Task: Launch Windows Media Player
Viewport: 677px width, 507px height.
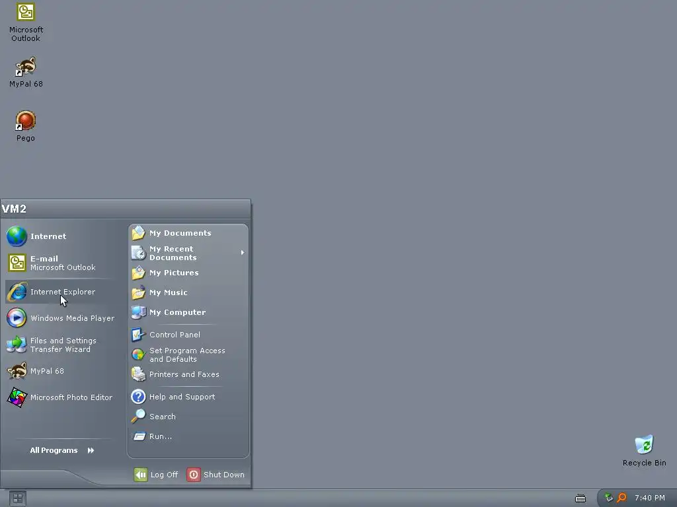Action: pyautogui.click(x=60, y=318)
